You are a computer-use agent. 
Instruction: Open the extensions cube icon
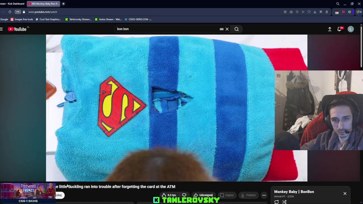(349, 12)
